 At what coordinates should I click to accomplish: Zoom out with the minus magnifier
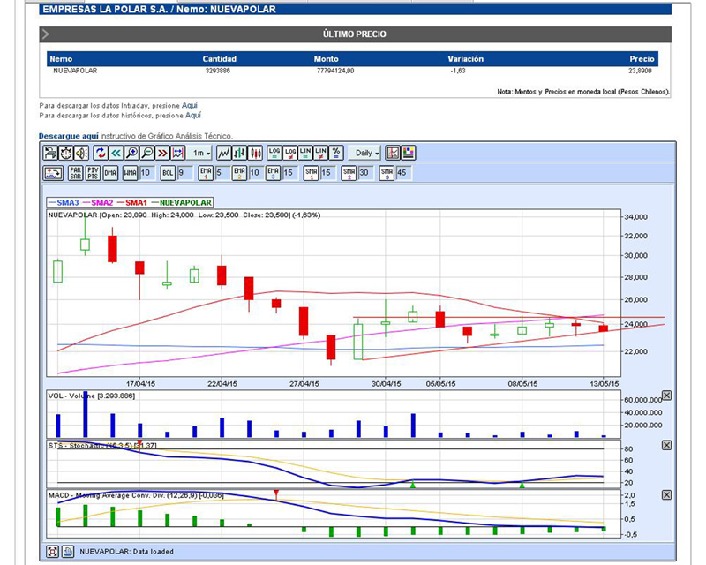click(146, 154)
